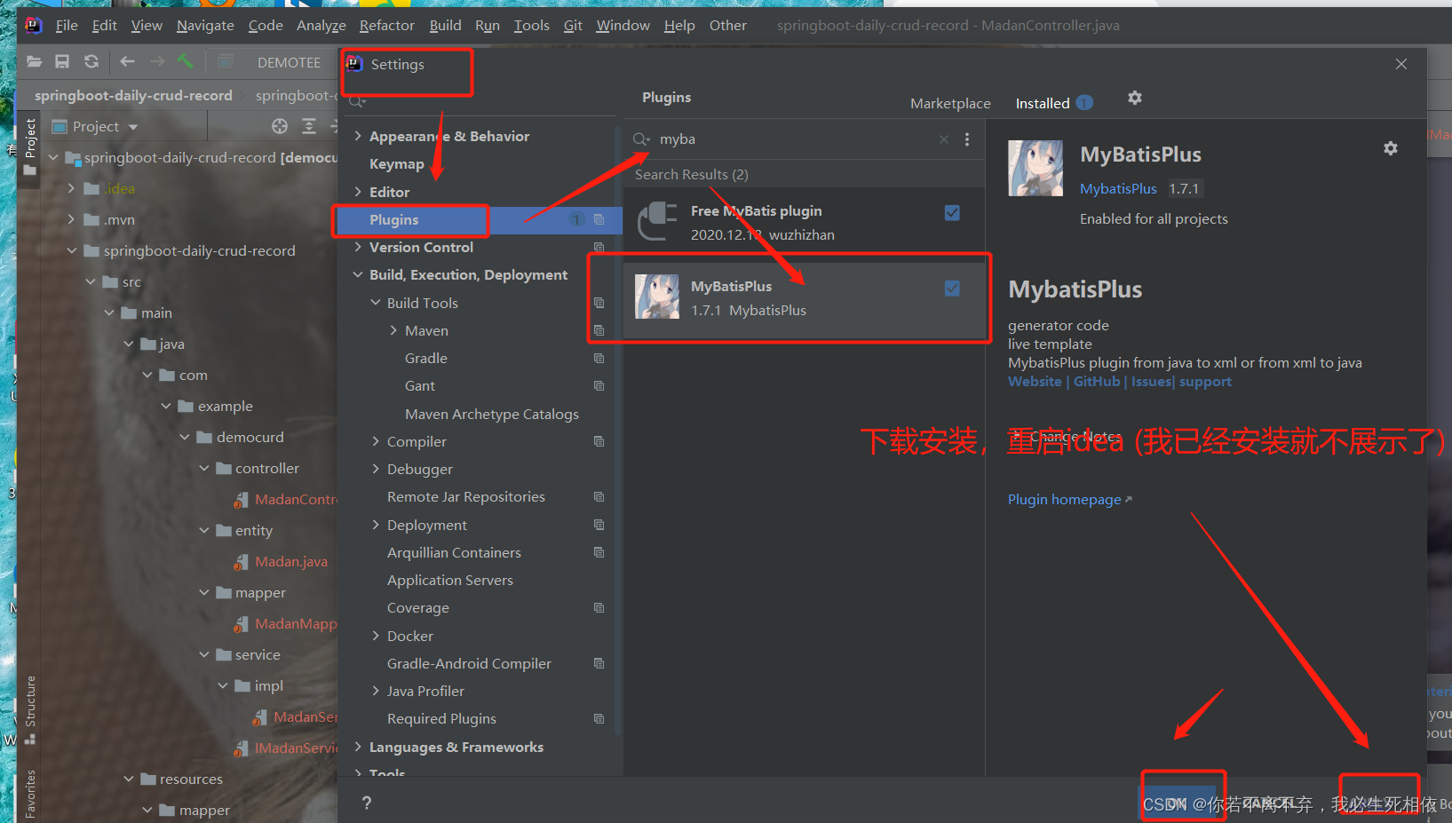The image size is (1452, 823).
Task: Open the GitHub link for MybatisPlus
Action: (x=1097, y=382)
